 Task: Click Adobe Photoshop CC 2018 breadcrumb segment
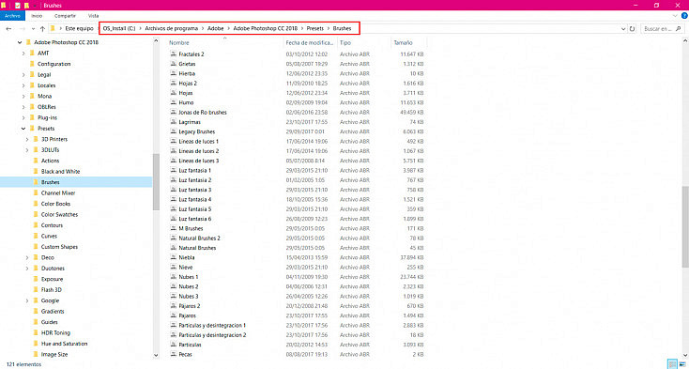[265, 28]
